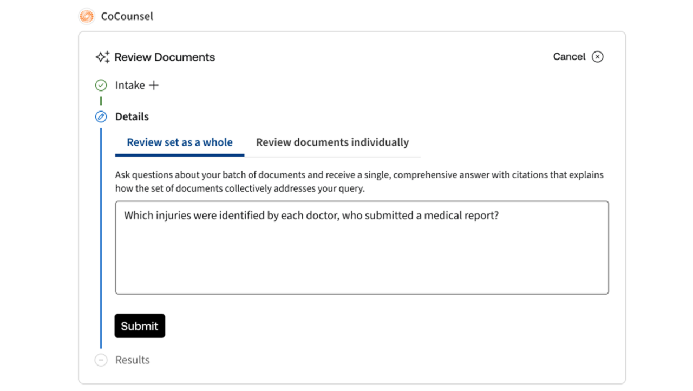Image resolution: width=693 pixels, height=391 pixels.
Task: Click the grey minus Results step icon
Action: pyautogui.click(x=101, y=360)
